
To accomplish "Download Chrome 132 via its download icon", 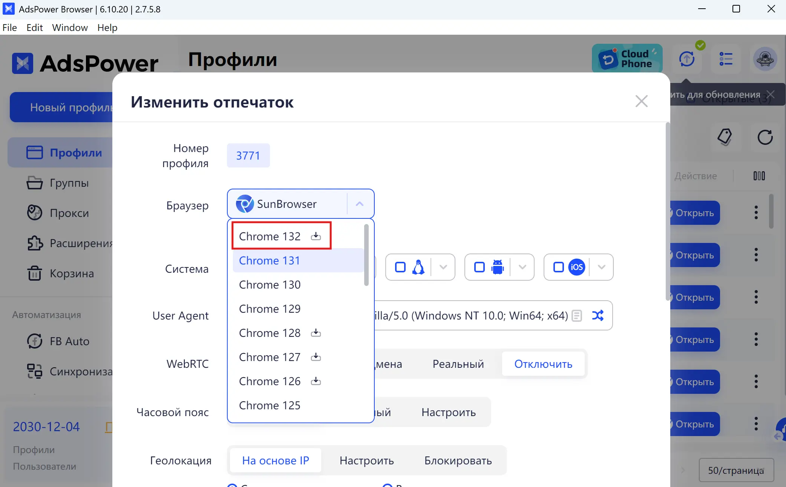I will pos(316,237).
